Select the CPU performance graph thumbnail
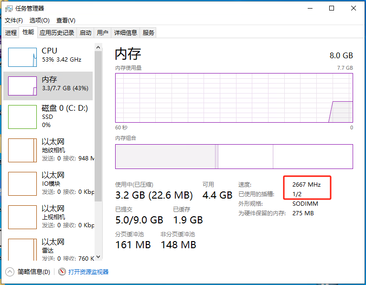Image resolution: width=366 pixels, height=285 pixels. [22, 57]
